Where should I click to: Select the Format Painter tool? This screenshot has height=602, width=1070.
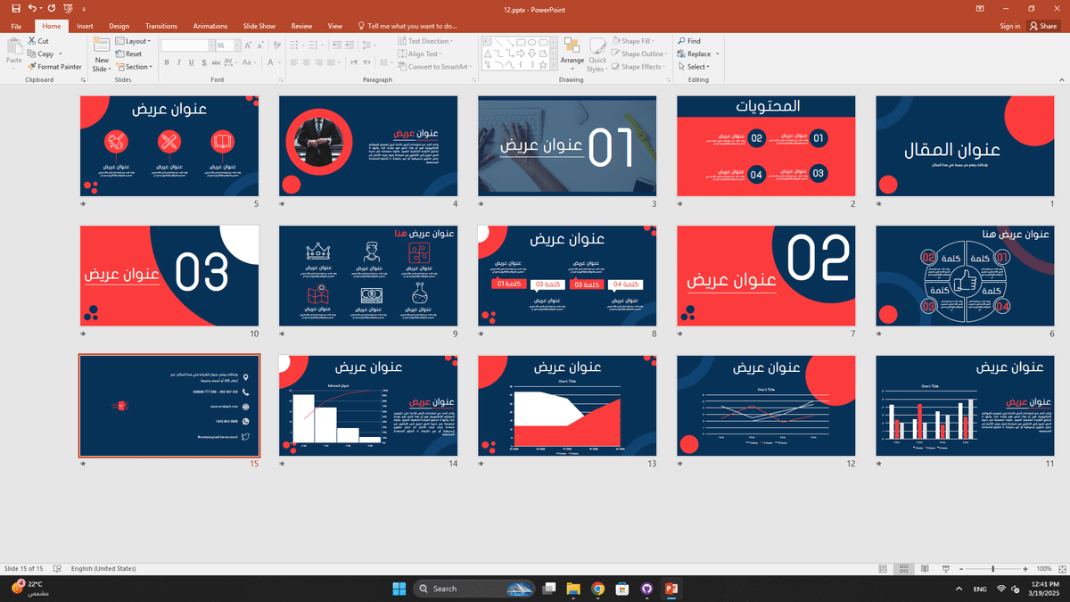tap(55, 66)
